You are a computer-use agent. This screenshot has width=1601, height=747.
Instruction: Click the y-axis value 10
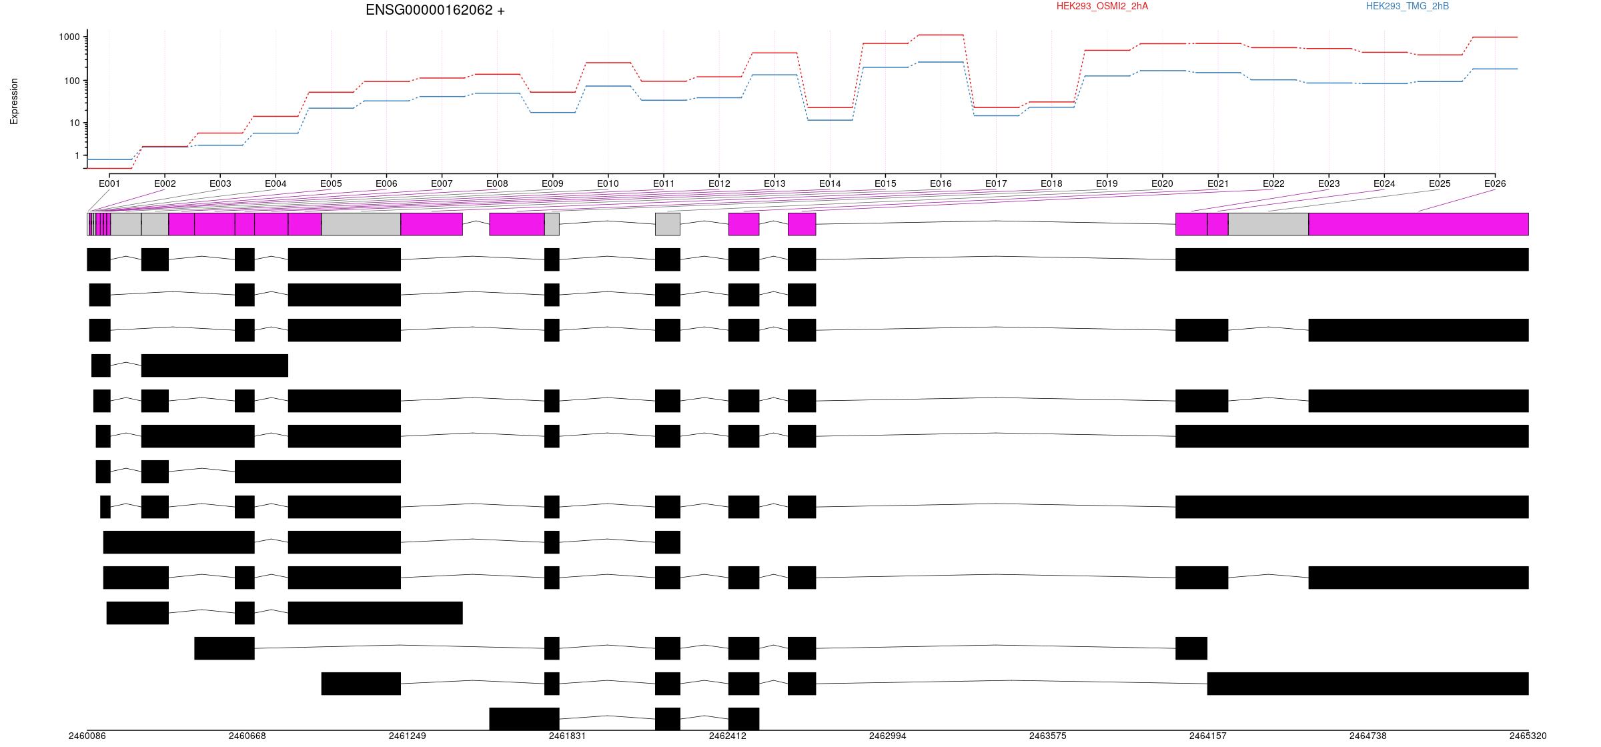coord(75,123)
